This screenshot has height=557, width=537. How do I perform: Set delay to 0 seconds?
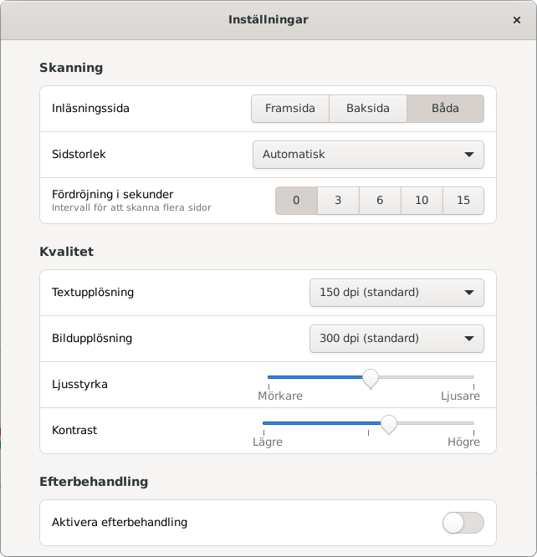296,201
